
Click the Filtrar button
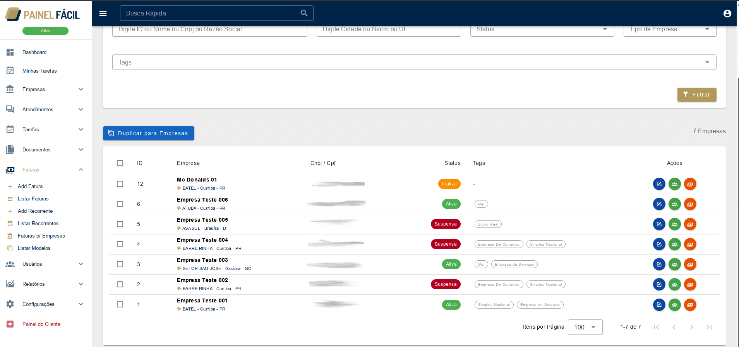(696, 95)
